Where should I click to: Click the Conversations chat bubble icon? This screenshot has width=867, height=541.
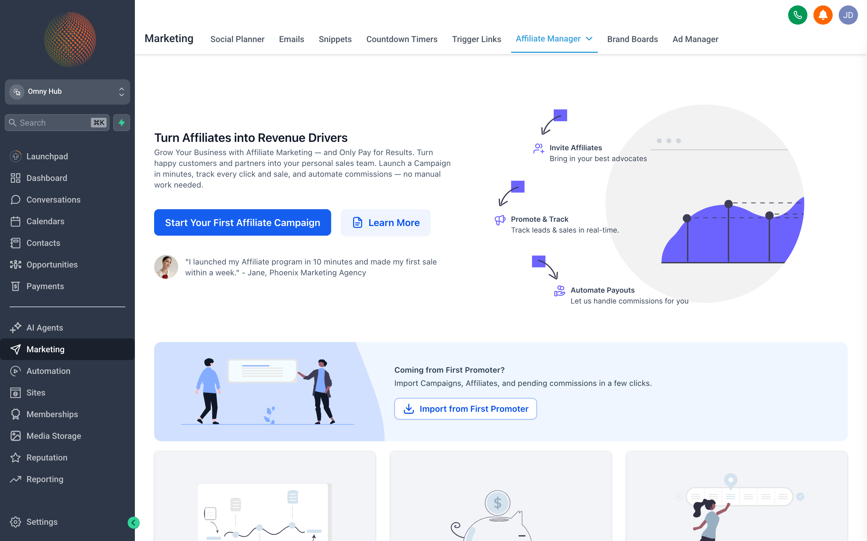point(15,200)
